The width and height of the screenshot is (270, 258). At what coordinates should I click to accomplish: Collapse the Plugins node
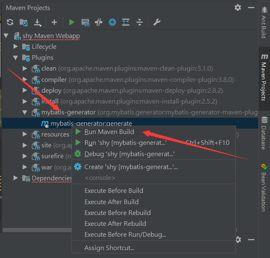click(15, 58)
